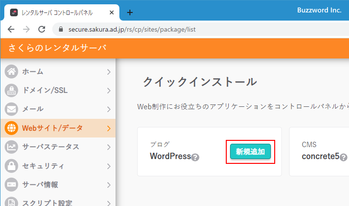Click the さくらのレンタルサーバ header title
349x206 pixels.
point(58,48)
